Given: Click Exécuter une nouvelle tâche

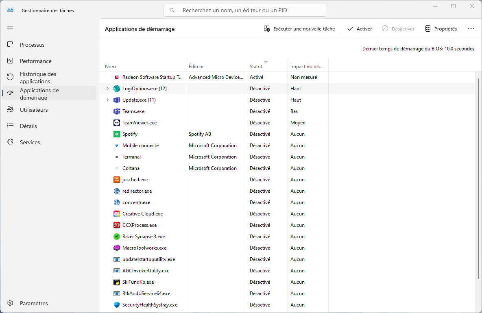Looking at the screenshot, I should coord(299,29).
